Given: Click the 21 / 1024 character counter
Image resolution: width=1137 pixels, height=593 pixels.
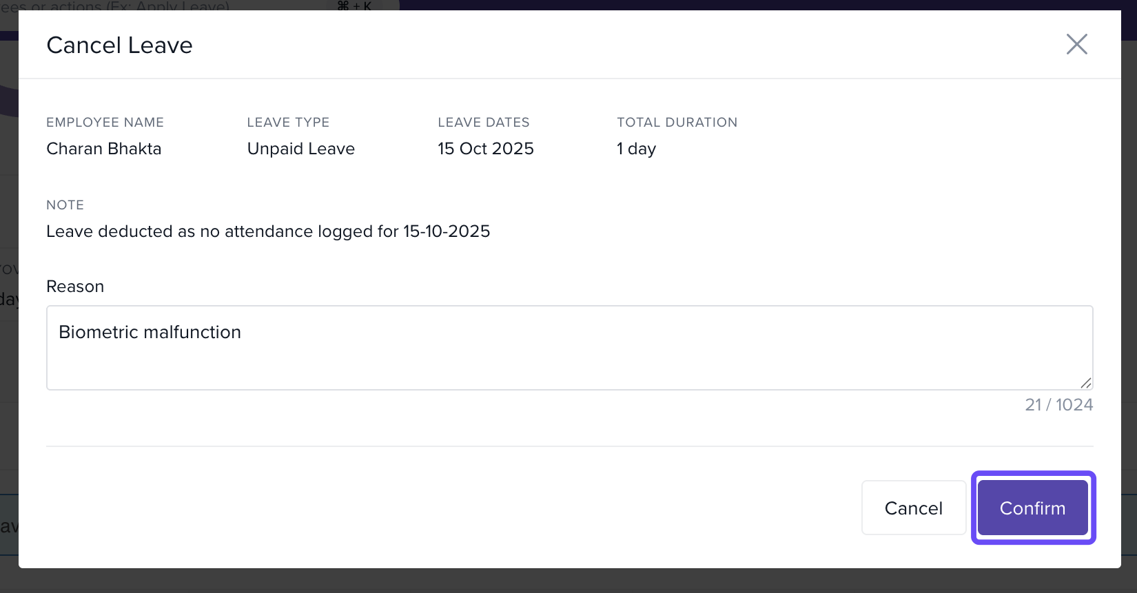Looking at the screenshot, I should pos(1058,405).
